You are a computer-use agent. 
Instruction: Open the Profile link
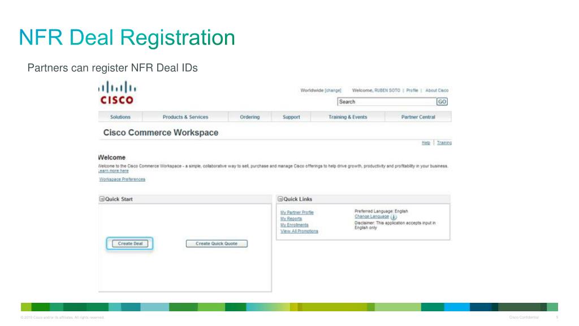coord(412,90)
